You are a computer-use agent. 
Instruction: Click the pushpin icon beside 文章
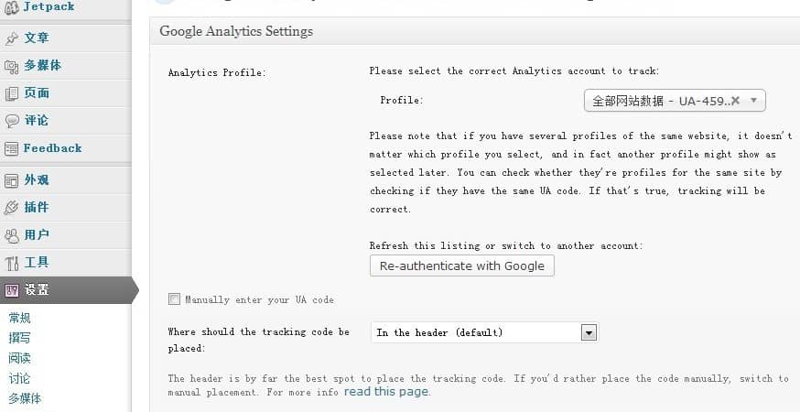(x=12, y=38)
